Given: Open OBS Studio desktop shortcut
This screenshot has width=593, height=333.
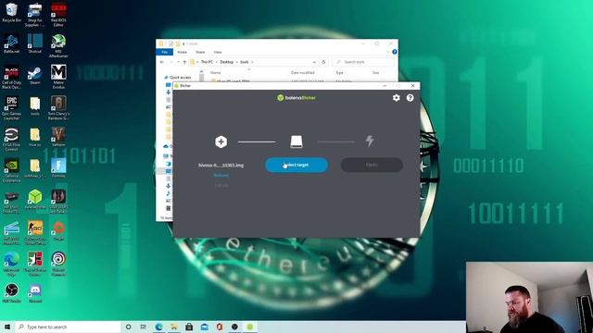Looking at the screenshot, I should click(x=11, y=293).
